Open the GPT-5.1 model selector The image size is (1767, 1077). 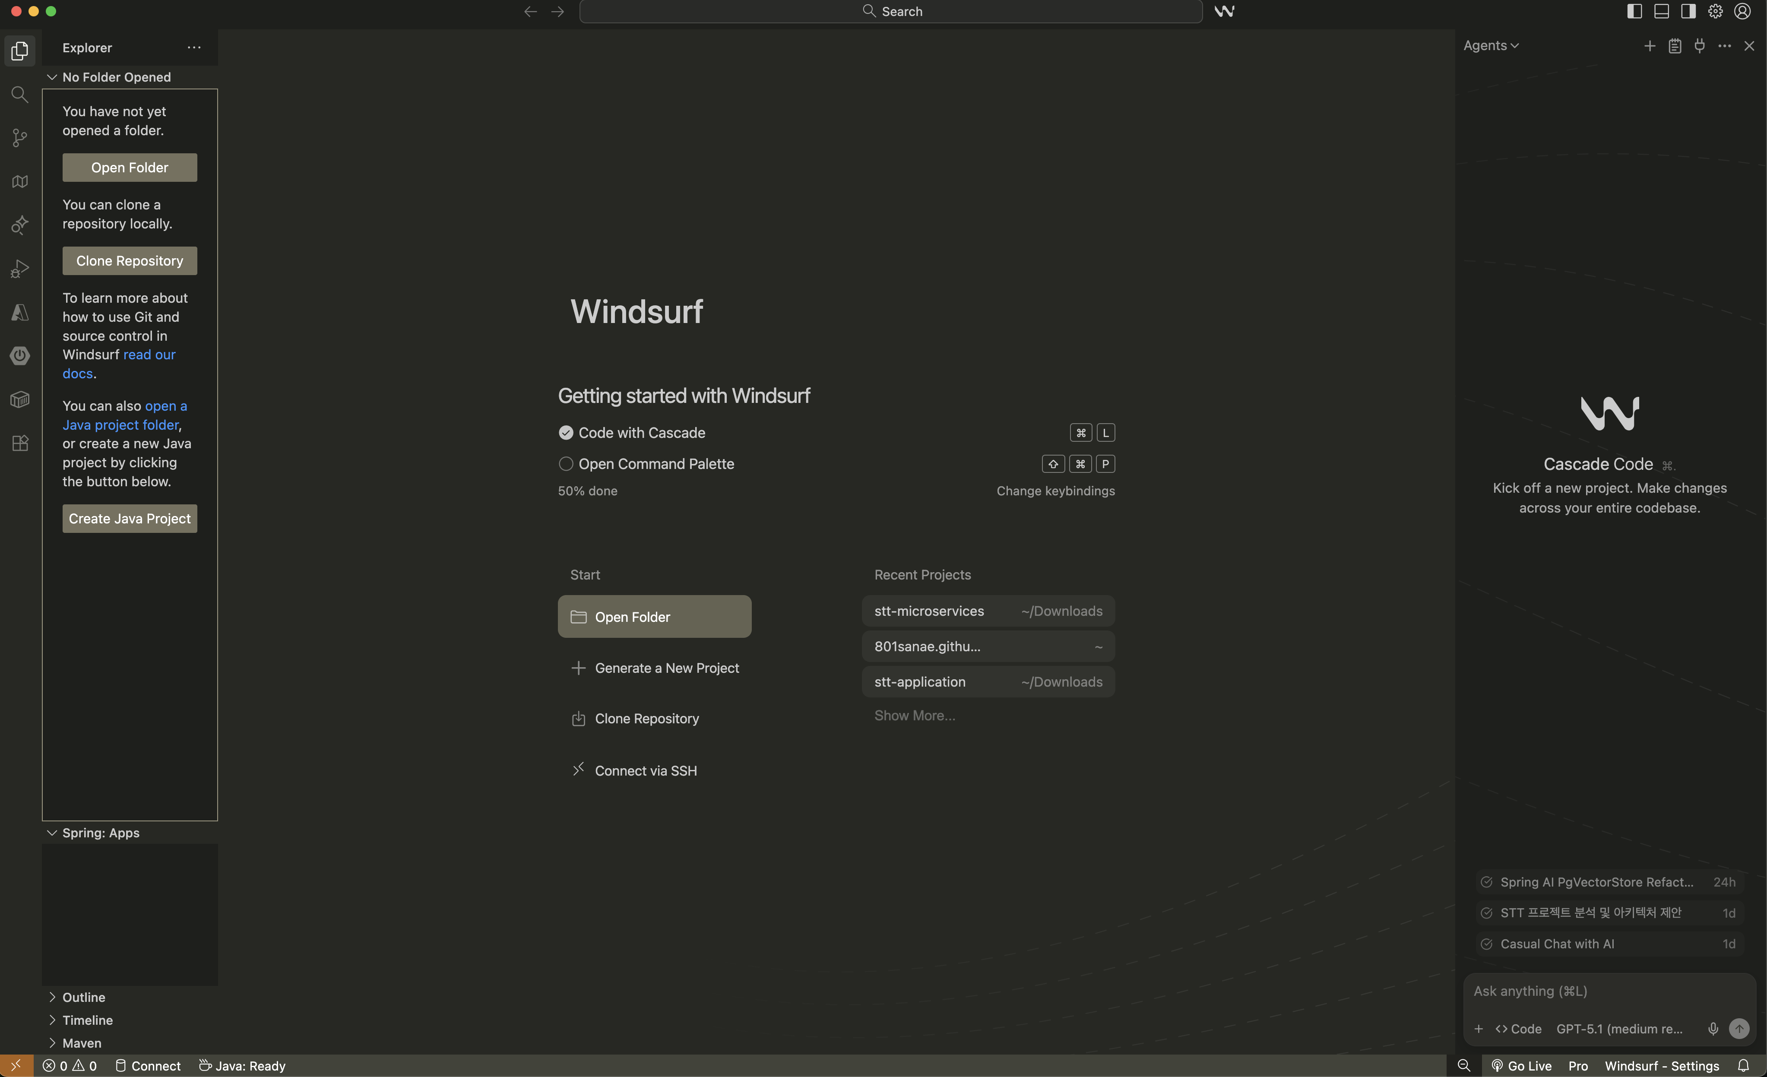(1618, 1028)
